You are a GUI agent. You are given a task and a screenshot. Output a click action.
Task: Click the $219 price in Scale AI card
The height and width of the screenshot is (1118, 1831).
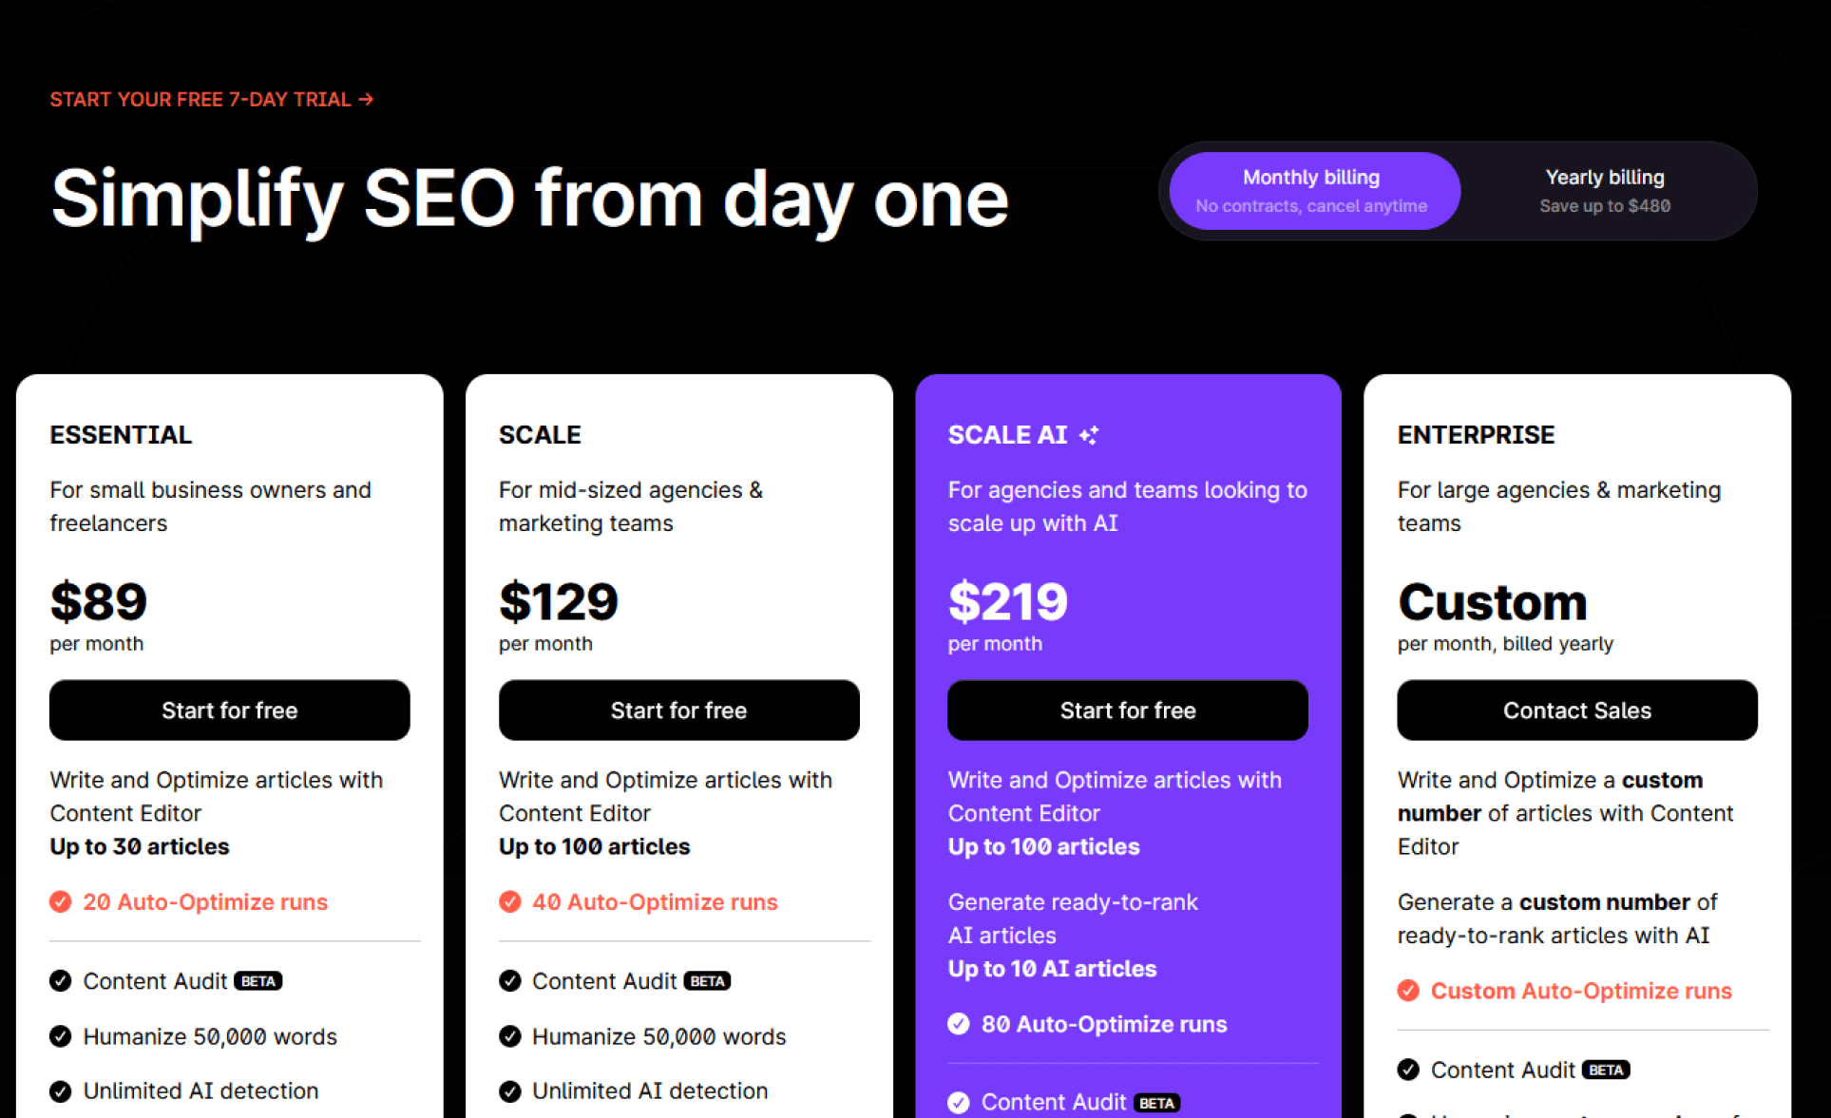click(1008, 601)
